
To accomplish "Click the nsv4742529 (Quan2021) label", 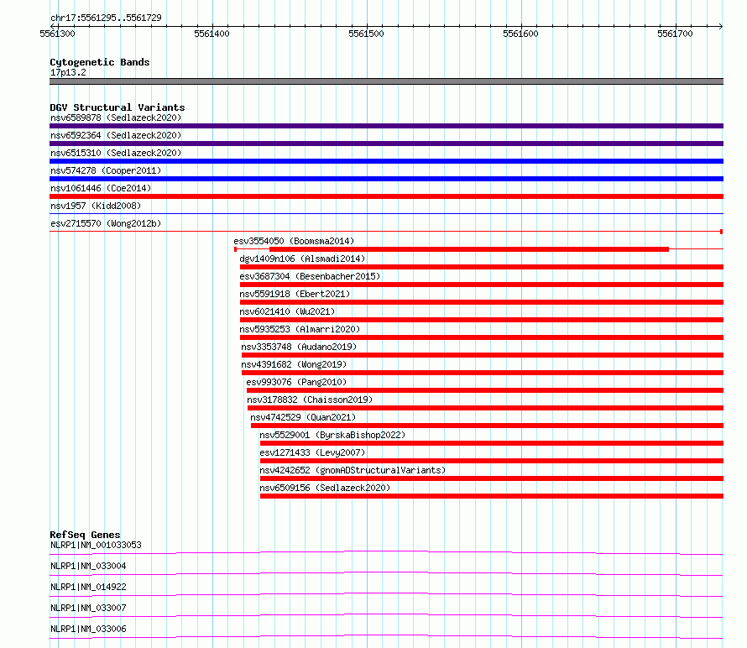I will click(x=303, y=417).
